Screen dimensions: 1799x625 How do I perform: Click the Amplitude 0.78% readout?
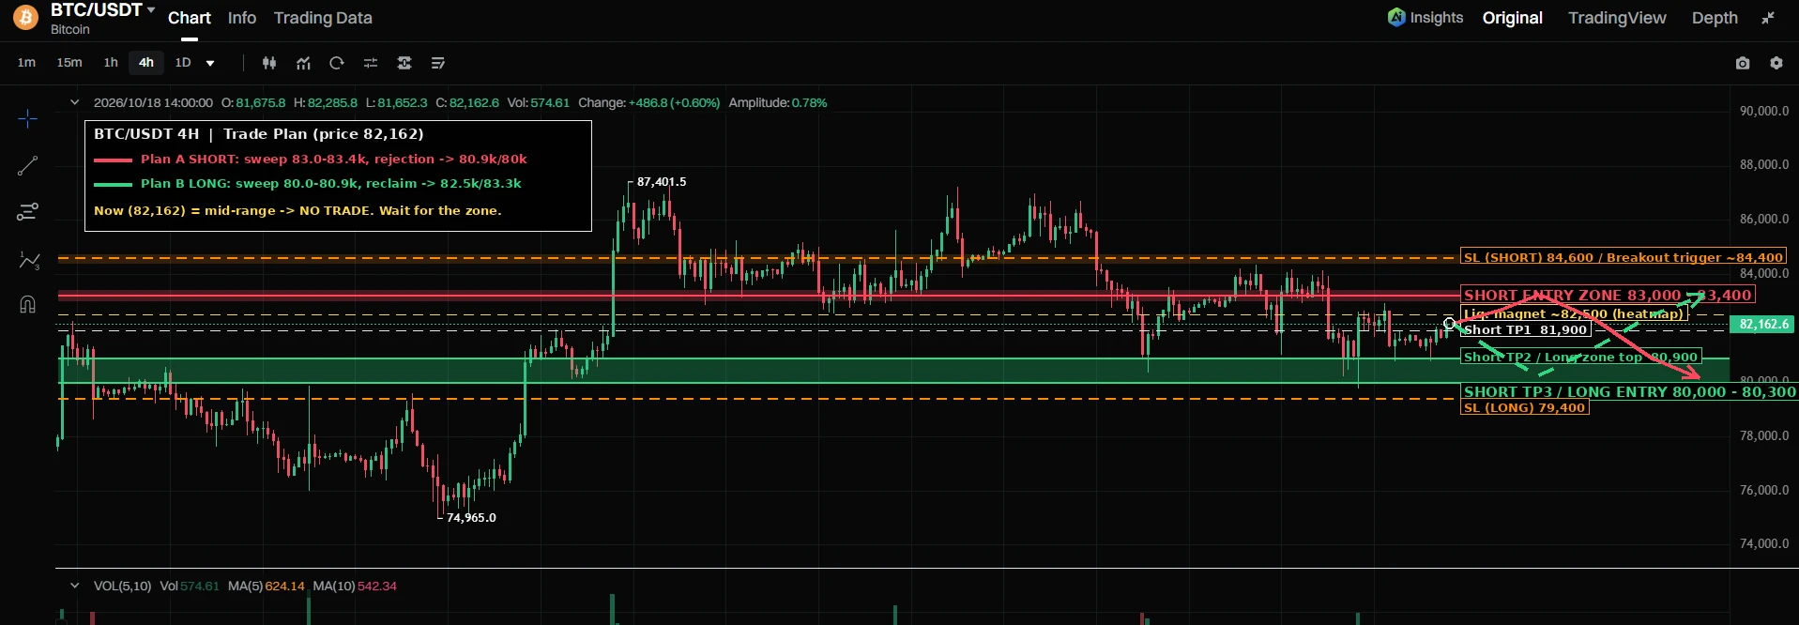pyautogui.click(x=778, y=103)
